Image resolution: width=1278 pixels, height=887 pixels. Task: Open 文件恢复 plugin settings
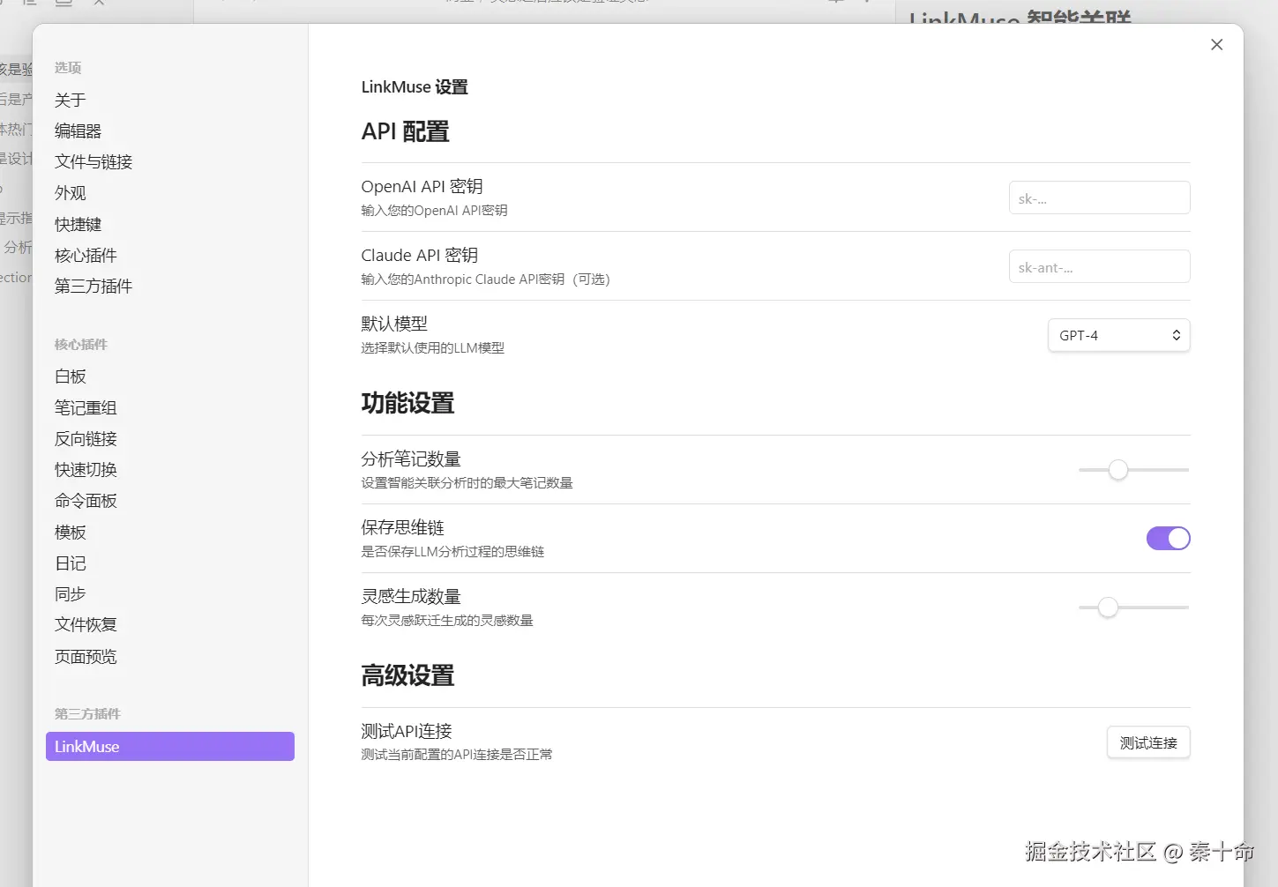click(86, 624)
